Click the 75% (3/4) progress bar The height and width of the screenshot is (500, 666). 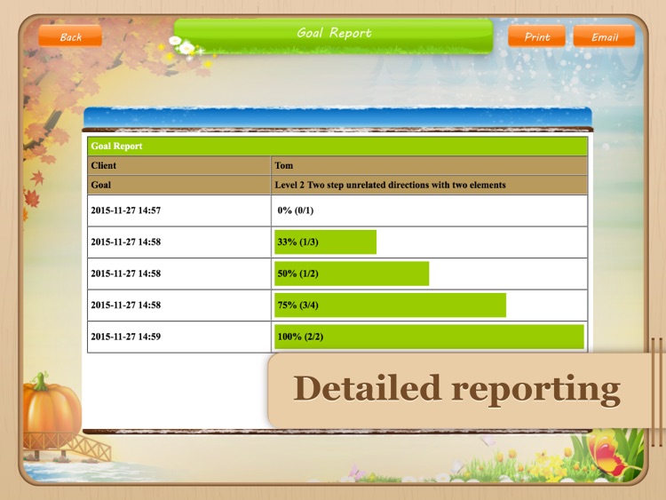391,305
